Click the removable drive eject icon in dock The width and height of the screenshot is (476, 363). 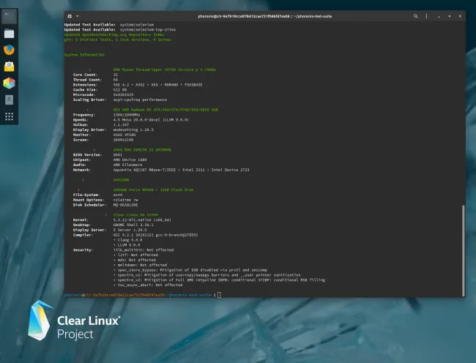click(x=9, y=100)
